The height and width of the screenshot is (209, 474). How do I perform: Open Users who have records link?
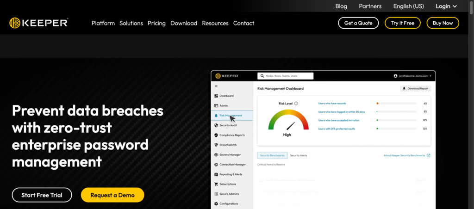click(332, 103)
